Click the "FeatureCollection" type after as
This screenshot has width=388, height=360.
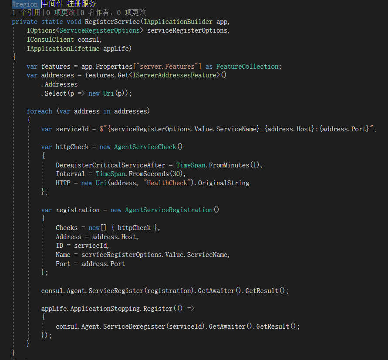247,67
